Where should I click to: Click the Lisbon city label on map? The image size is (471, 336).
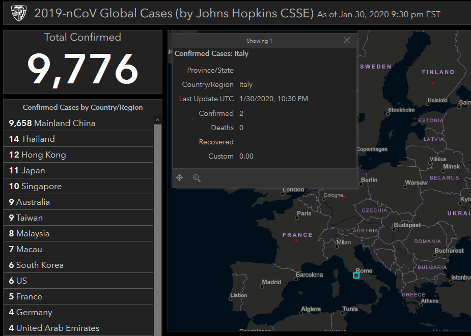click(239, 295)
